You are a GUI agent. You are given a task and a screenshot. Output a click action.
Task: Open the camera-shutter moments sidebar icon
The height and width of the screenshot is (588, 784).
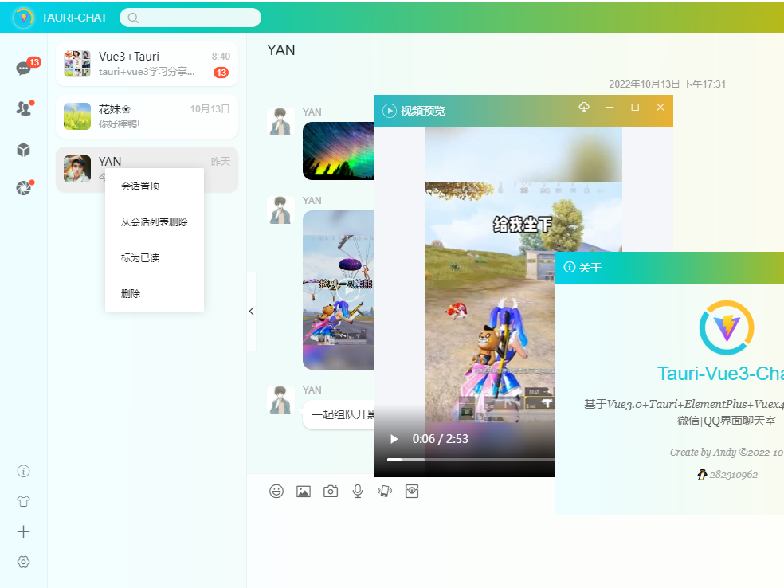pyautogui.click(x=23, y=188)
